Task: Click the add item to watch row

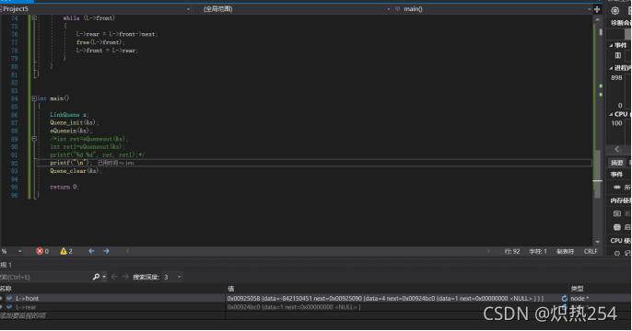Action: tap(23, 316)
